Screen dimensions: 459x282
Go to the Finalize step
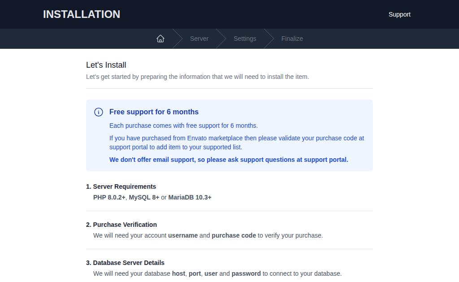point(292,39)
